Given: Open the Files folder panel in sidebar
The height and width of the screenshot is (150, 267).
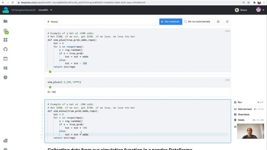Looking at the screenshot, I should coord(5,21).
